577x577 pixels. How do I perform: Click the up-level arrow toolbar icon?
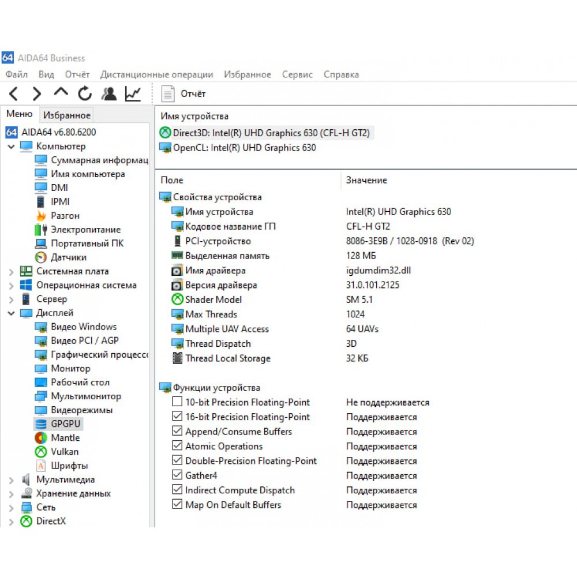[x=61, y=92]
